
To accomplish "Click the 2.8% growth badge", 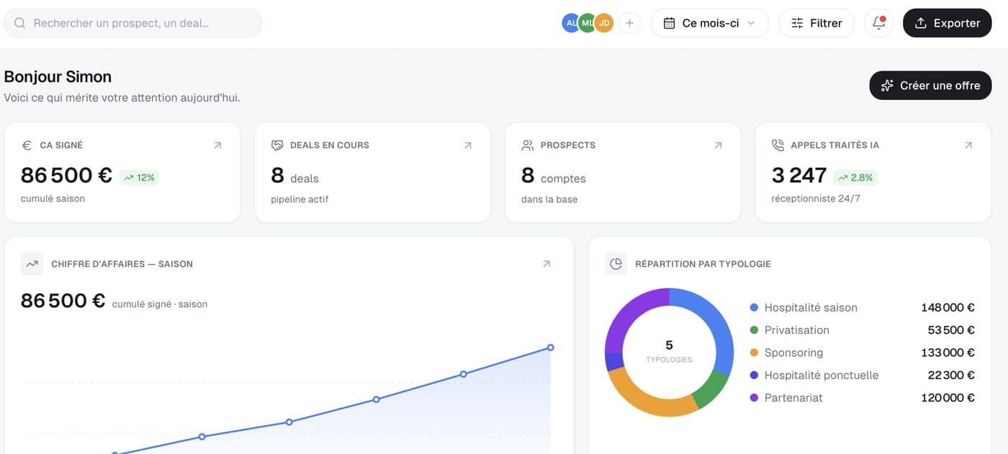I will (855, 178).
